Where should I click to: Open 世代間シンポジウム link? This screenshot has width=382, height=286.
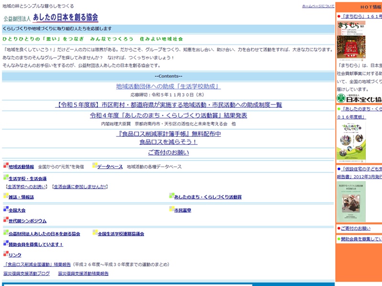tap(28, 221)
